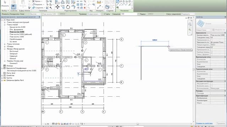
Task: Select the Rectangle draw tool
Action: pyautogui.click(x=121, y=1)
